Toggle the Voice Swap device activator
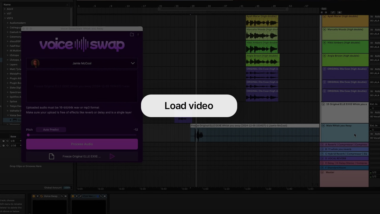Screen dimensions: 380x214 [x=34, y=196]
